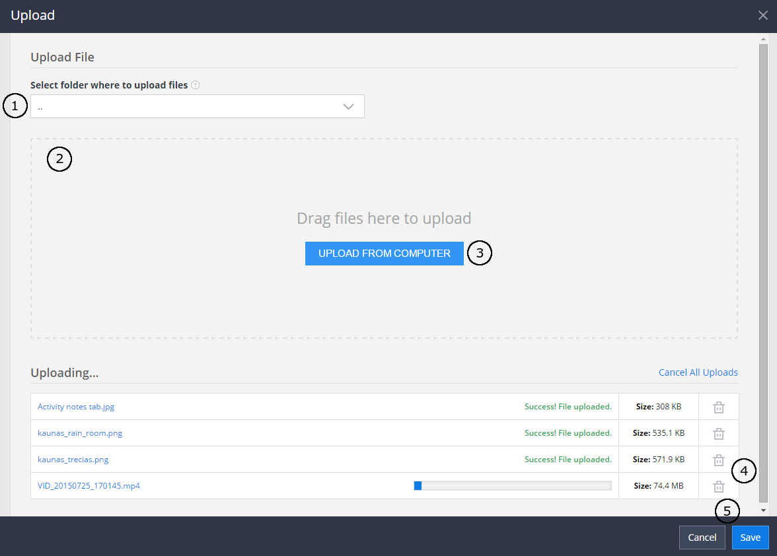Image resolution: width=777 pixels, height=556 pixels.
Task: Click the drag files here drop zone
Action: (383, 185)
